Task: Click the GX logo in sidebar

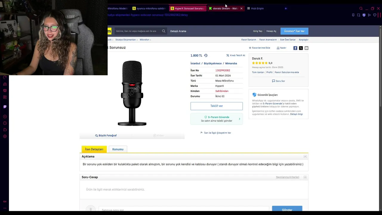Action: pos(5,202)
